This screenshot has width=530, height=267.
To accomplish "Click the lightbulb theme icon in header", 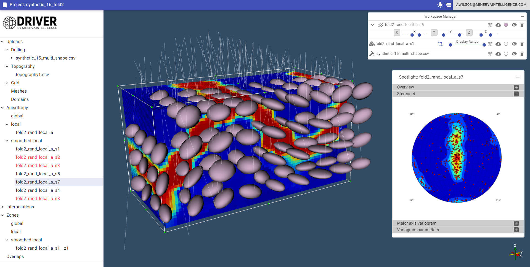I will click(x=440, y=5).
